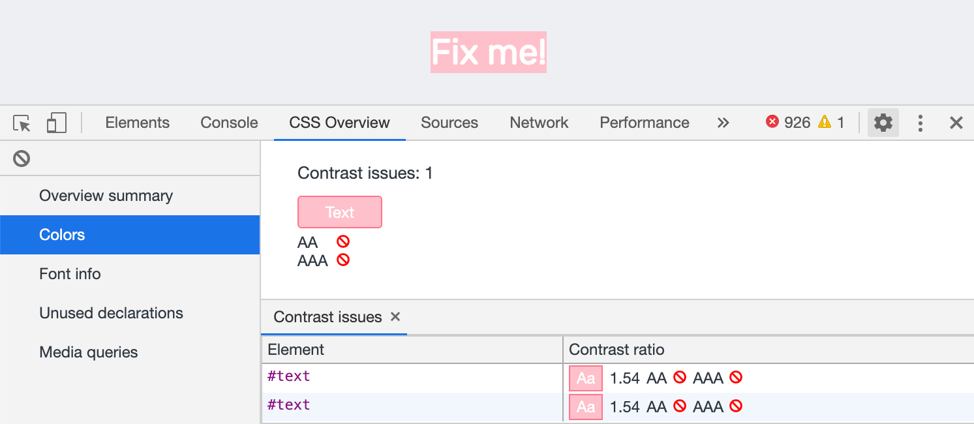Close the Contrast issues drawer tab
Image resolution: width=974 pixels, height=424 pixels.
pyautogui.click(x=395, y=316)
